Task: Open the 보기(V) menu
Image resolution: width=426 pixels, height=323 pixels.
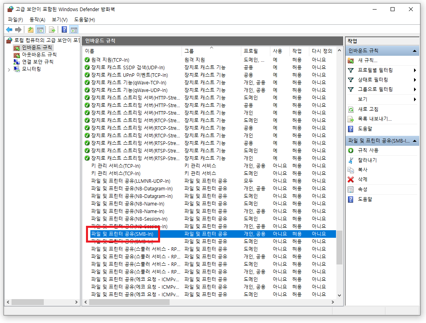Action: pos(59,20)
